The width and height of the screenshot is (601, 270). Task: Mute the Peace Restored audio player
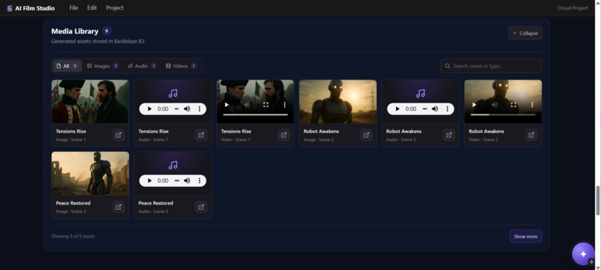187,181
